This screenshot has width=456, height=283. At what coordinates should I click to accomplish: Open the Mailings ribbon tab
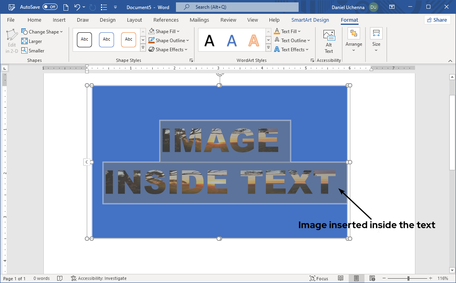(199, 20)
